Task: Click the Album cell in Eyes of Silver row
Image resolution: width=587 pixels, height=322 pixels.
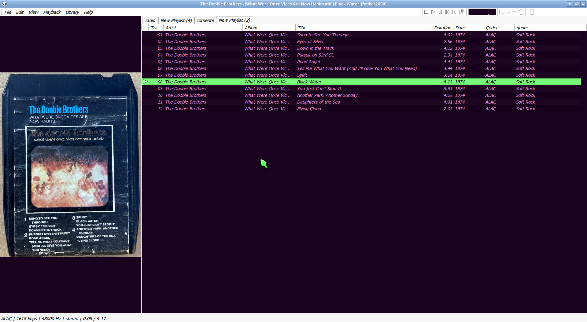Action: pyautogui.click(x=268, y=42)
